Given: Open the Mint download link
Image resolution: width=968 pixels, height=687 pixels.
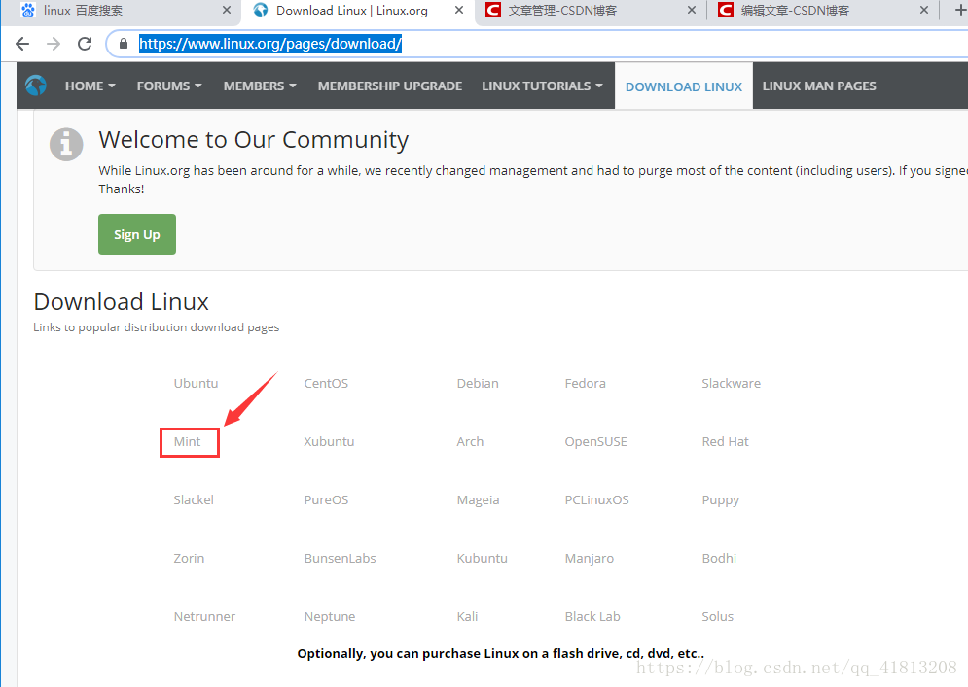Looking at the screenshot, I should (187, 441).
